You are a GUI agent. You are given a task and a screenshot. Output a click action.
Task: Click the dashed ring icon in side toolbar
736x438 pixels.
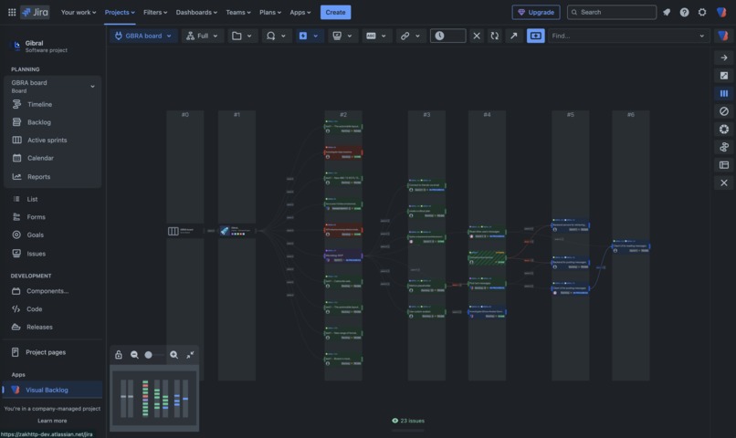724,129
